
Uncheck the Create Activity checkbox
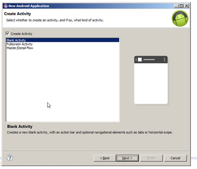point(8,34)
